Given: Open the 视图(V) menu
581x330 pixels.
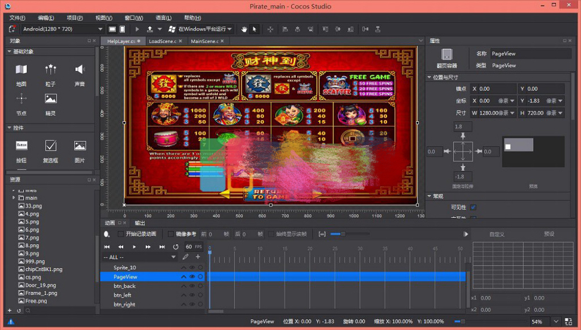Looking at the screenshot, I should pyautogui.click(x=104, y=18).
